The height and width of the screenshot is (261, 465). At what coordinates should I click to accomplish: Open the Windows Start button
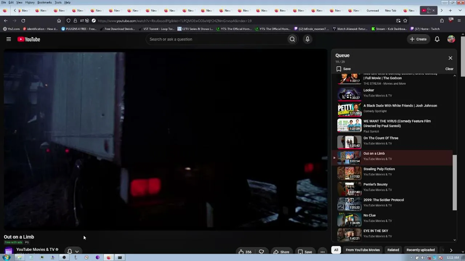pos(6,257)
